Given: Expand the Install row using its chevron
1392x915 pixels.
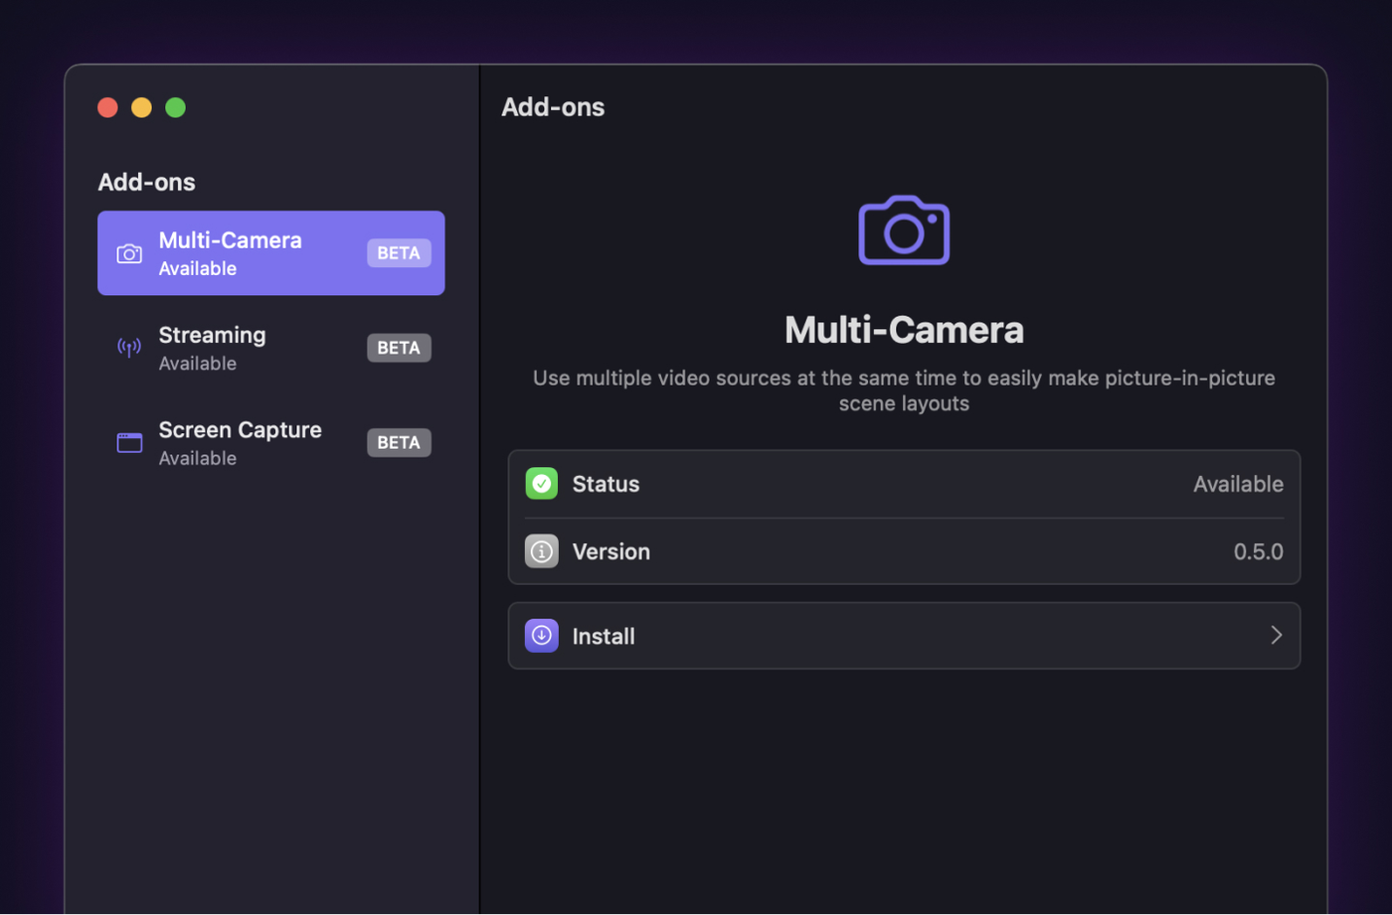Looking at the screenshot, I should [1276, 636].
